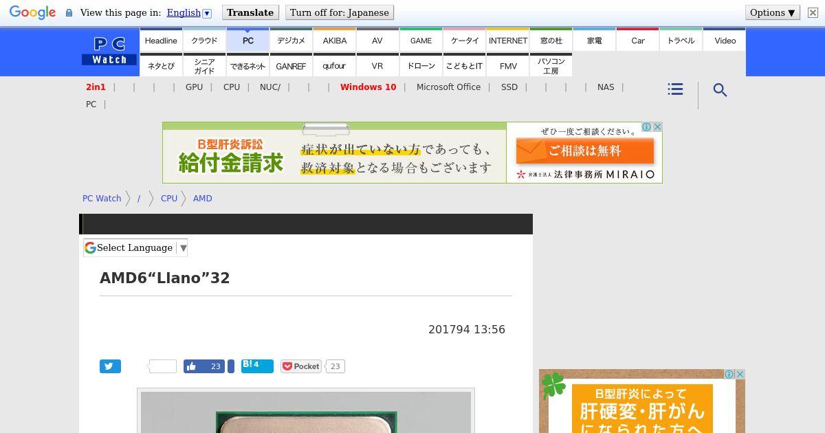Click the Microsoft Office topic link
This screenshot has width=825, height=433.
point(448,87)
